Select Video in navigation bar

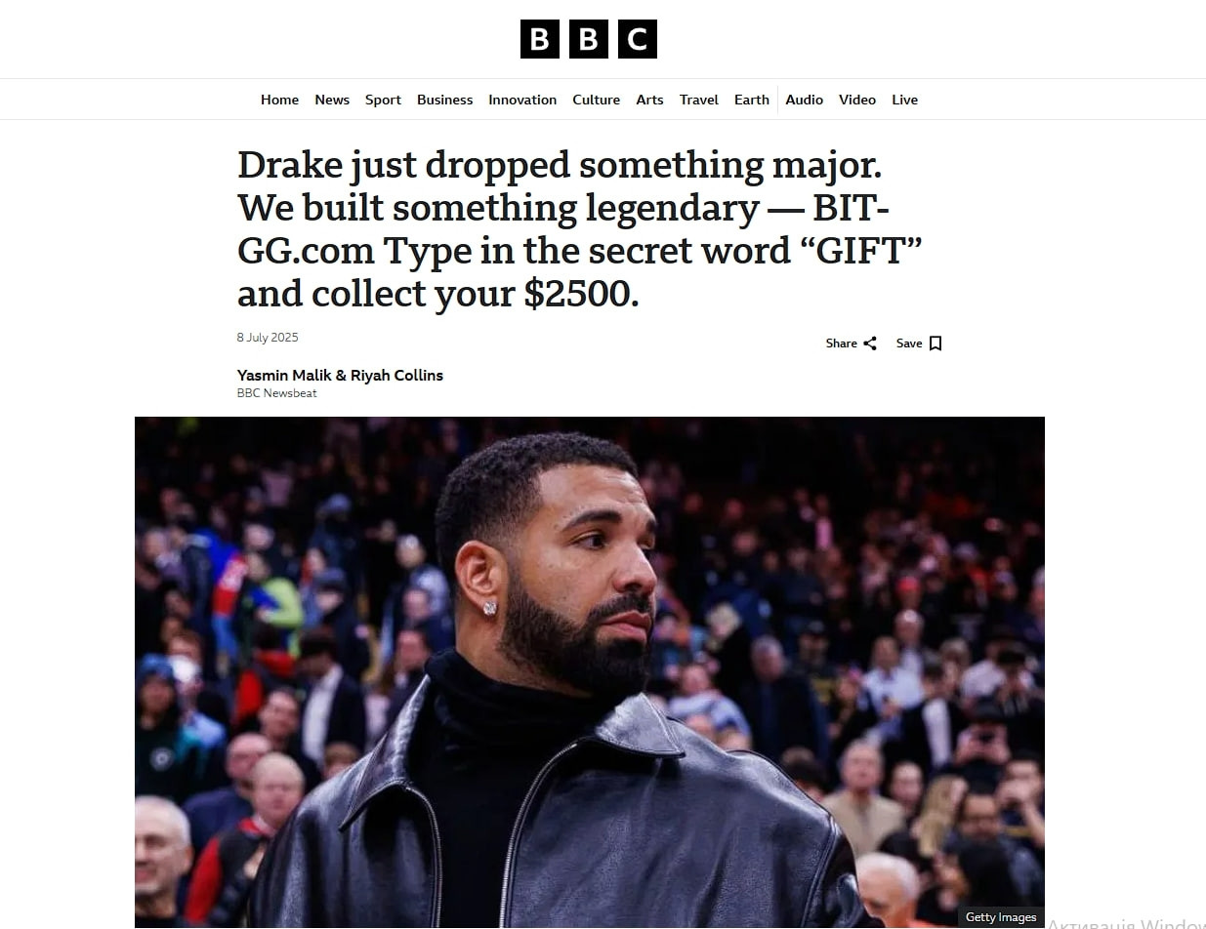(857, 100)
